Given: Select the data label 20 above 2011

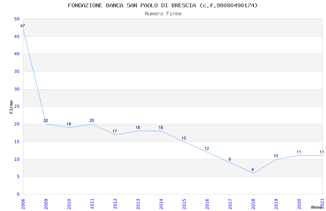Looking at the screenshot, I should coord(92,120).
